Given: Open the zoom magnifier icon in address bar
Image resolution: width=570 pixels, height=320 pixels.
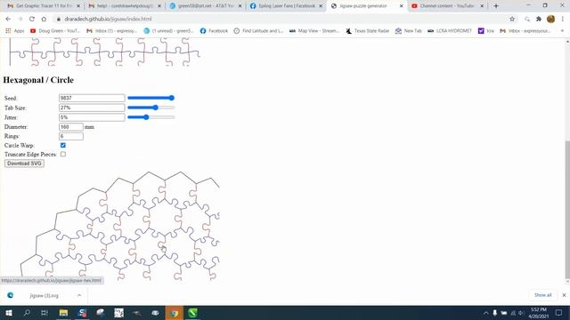Looking at the screenshot, I should [x=527, y=19].
